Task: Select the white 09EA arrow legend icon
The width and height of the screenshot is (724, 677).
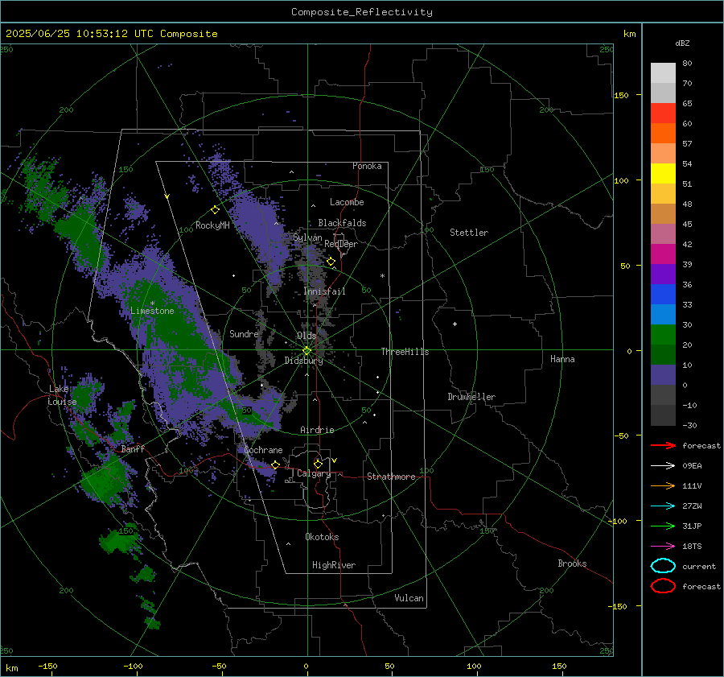Action: pyautogui.click(x=663, y=466)
